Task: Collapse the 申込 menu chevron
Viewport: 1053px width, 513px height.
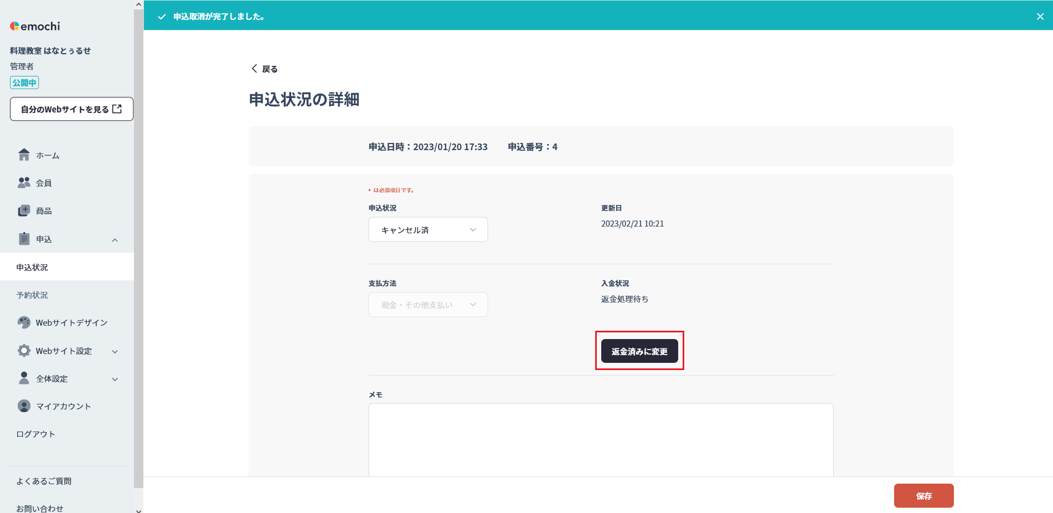Action: [115, 240]
